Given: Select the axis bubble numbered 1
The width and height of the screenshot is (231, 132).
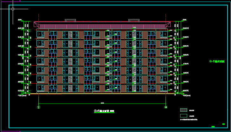Looking at the screenshot, I should 38,107.
